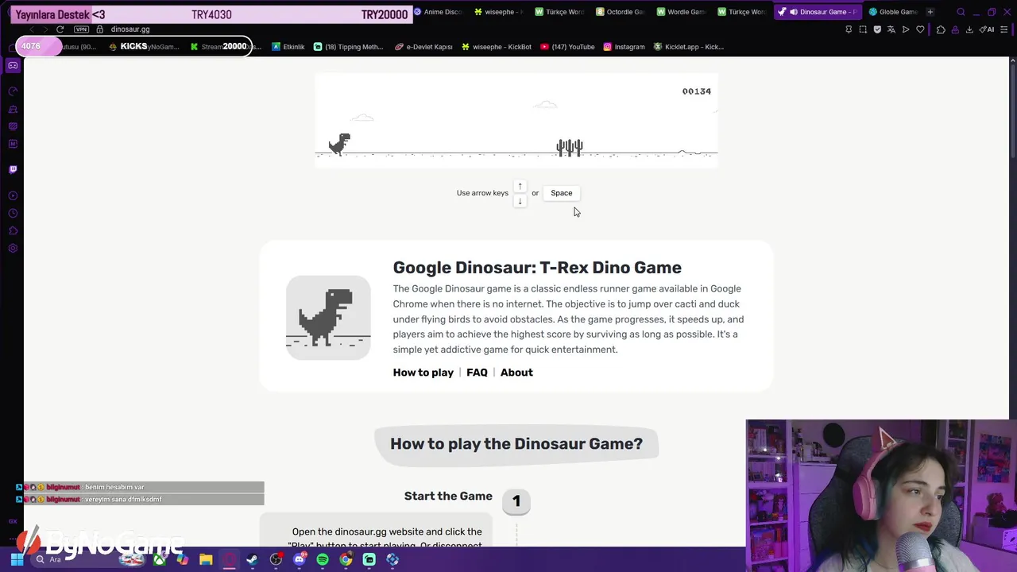This screenshot has height=572, width=1017.
Task: Open Settings gear icon in sidebar
Action: pyautogui.click(x=13, y=249)
